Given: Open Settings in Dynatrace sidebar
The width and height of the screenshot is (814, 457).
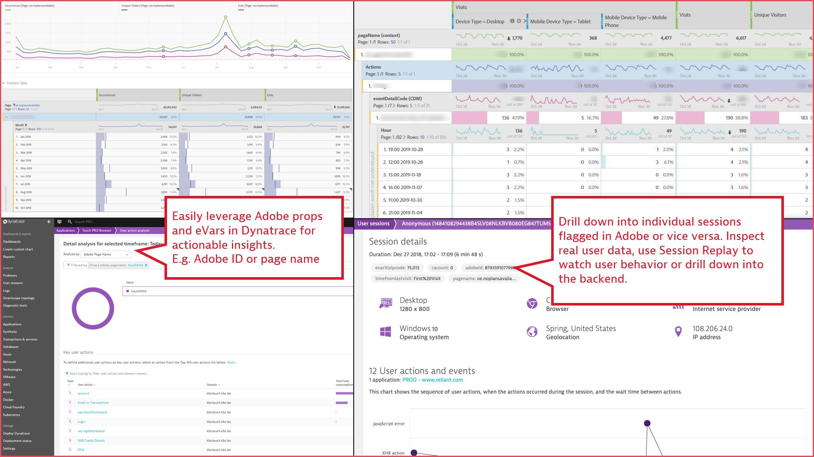Looking at the screenshot, I should tap(9, 449).
